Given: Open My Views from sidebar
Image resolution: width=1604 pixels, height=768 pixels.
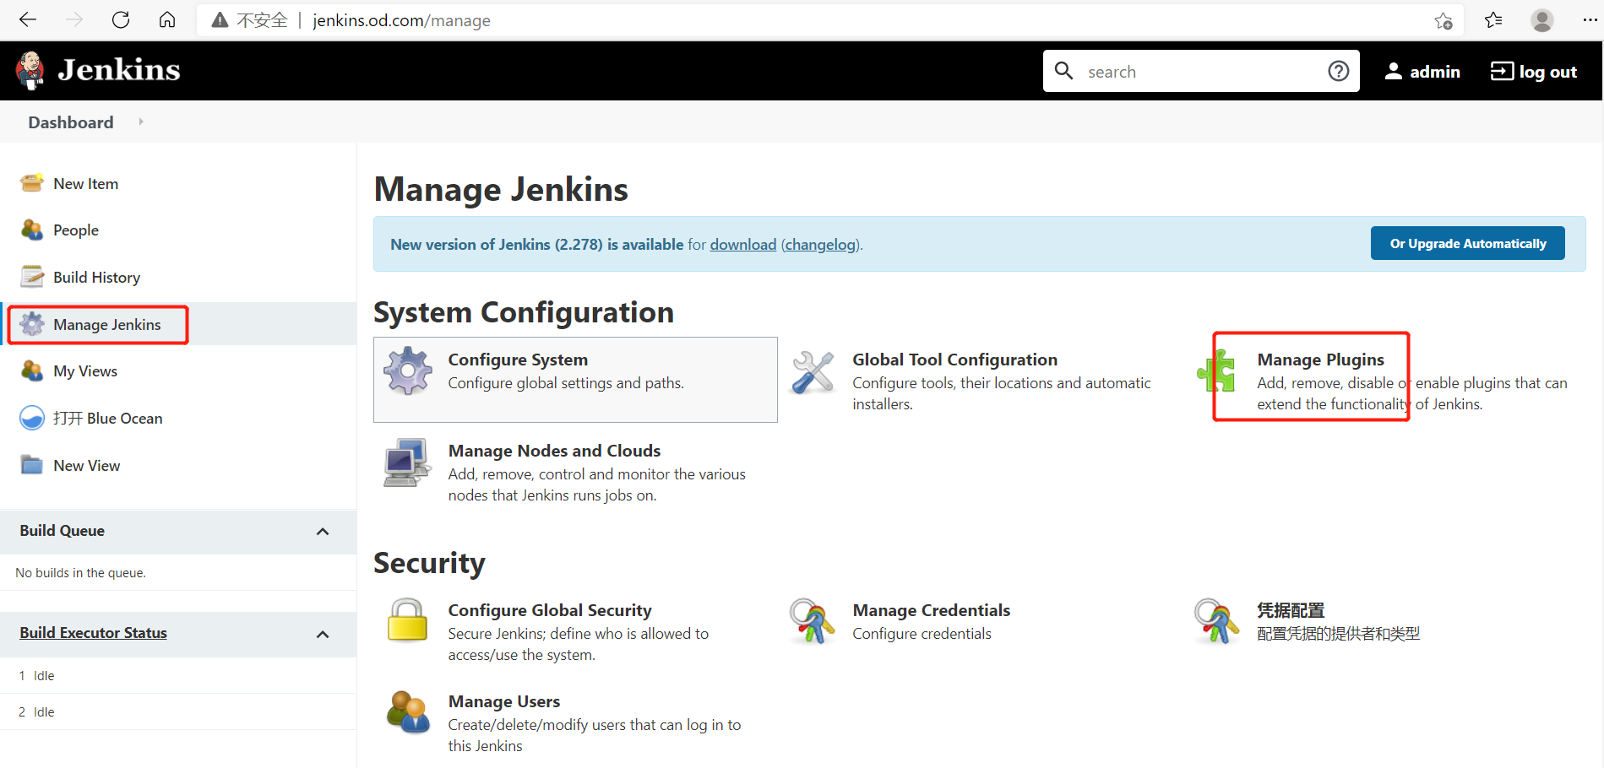Looking at the screenshot, I should pyautogui.click(x=85, y=370).
